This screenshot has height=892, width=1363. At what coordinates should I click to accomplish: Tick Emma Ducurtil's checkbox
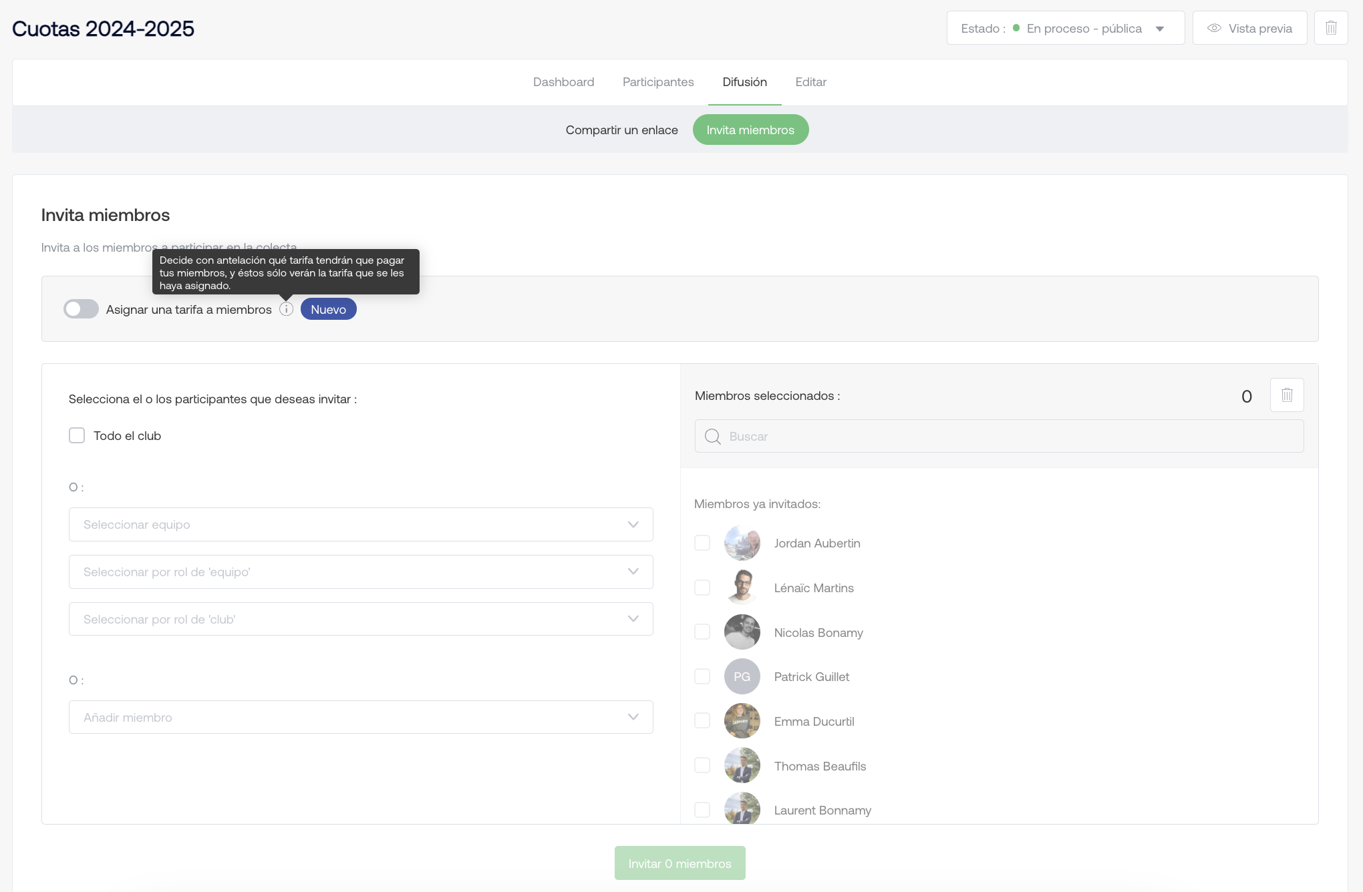[x=702, y=720]
